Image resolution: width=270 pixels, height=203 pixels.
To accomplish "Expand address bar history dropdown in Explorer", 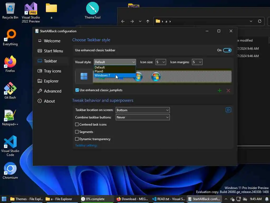I will (x=251, y=21).
